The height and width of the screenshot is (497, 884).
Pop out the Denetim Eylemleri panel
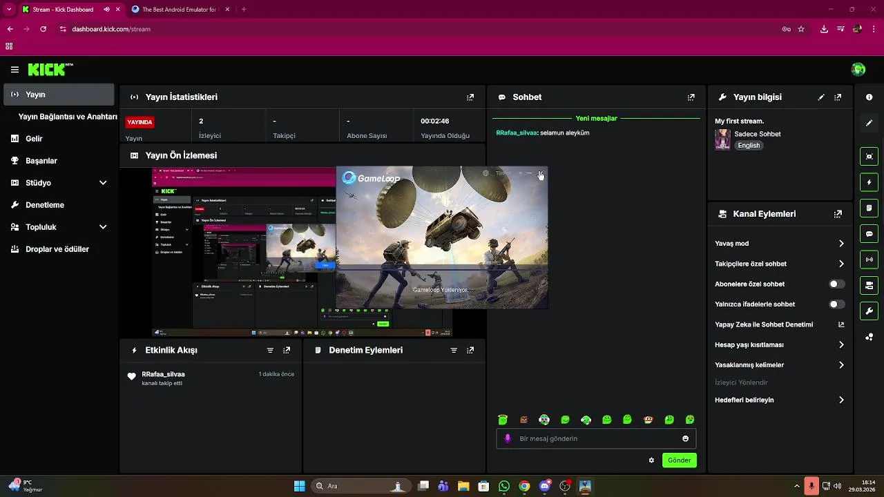click(470, 351)
